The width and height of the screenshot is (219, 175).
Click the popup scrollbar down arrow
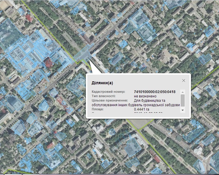182,110
